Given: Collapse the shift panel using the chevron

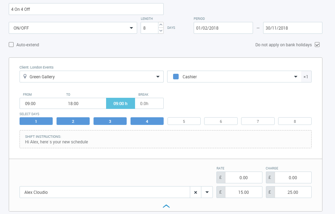Looking at the screenshot, I should pyautogui.click(x=166, y=206).
